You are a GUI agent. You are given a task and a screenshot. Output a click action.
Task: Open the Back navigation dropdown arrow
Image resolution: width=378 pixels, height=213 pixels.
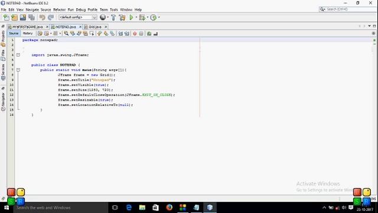tap(51, 34)
